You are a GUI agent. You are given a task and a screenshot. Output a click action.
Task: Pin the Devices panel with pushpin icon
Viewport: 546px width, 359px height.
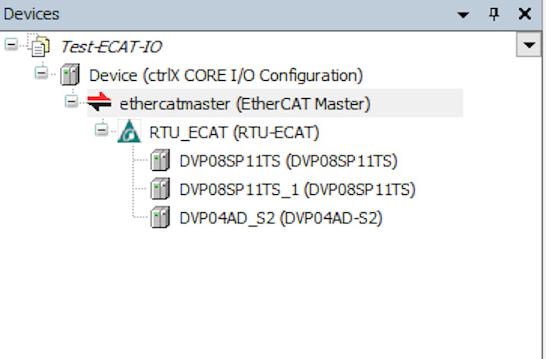[494, 15]
